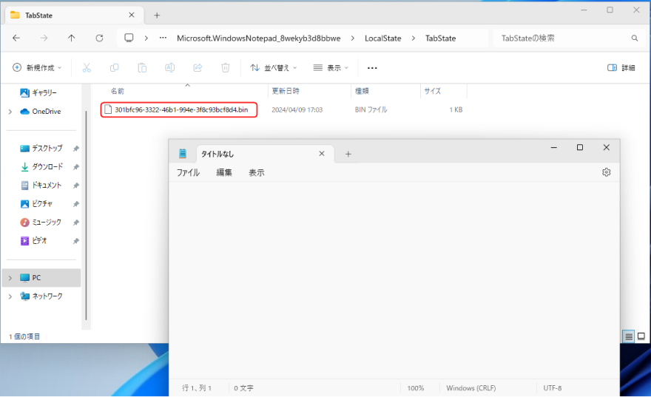Click the Explorer refresh icon

coord(99,38)
